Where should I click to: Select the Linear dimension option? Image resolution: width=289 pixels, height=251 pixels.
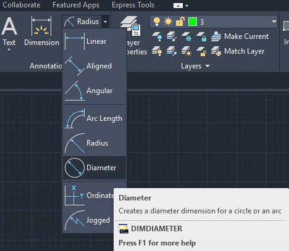click(x=94, y=41)
